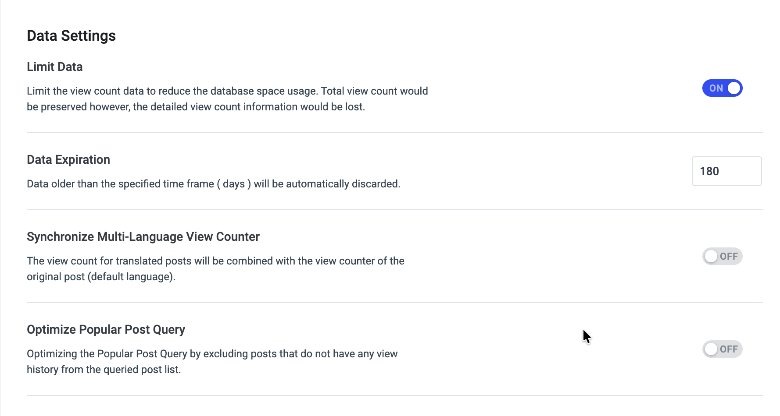Click the OFF label of the Synchronize switch
The height and width of the screenshot is (416, 780).
coord(729,257)
